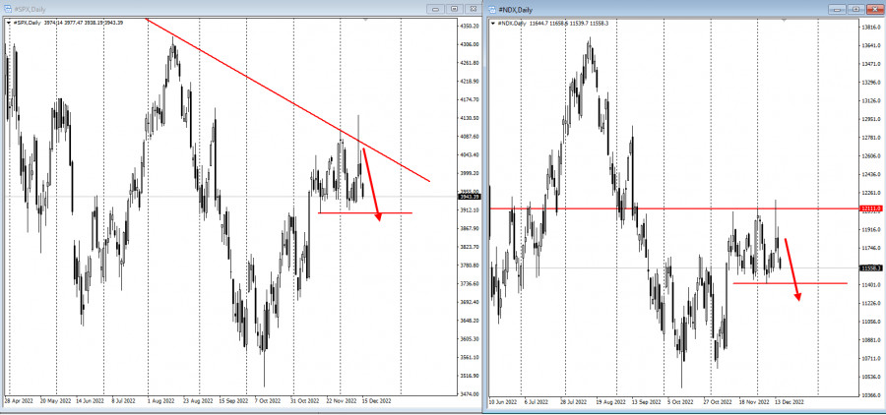This screenshot has height=415, width=886.
Task: Click the chart shift marker in SPX chart
Action: pos(365,20)
